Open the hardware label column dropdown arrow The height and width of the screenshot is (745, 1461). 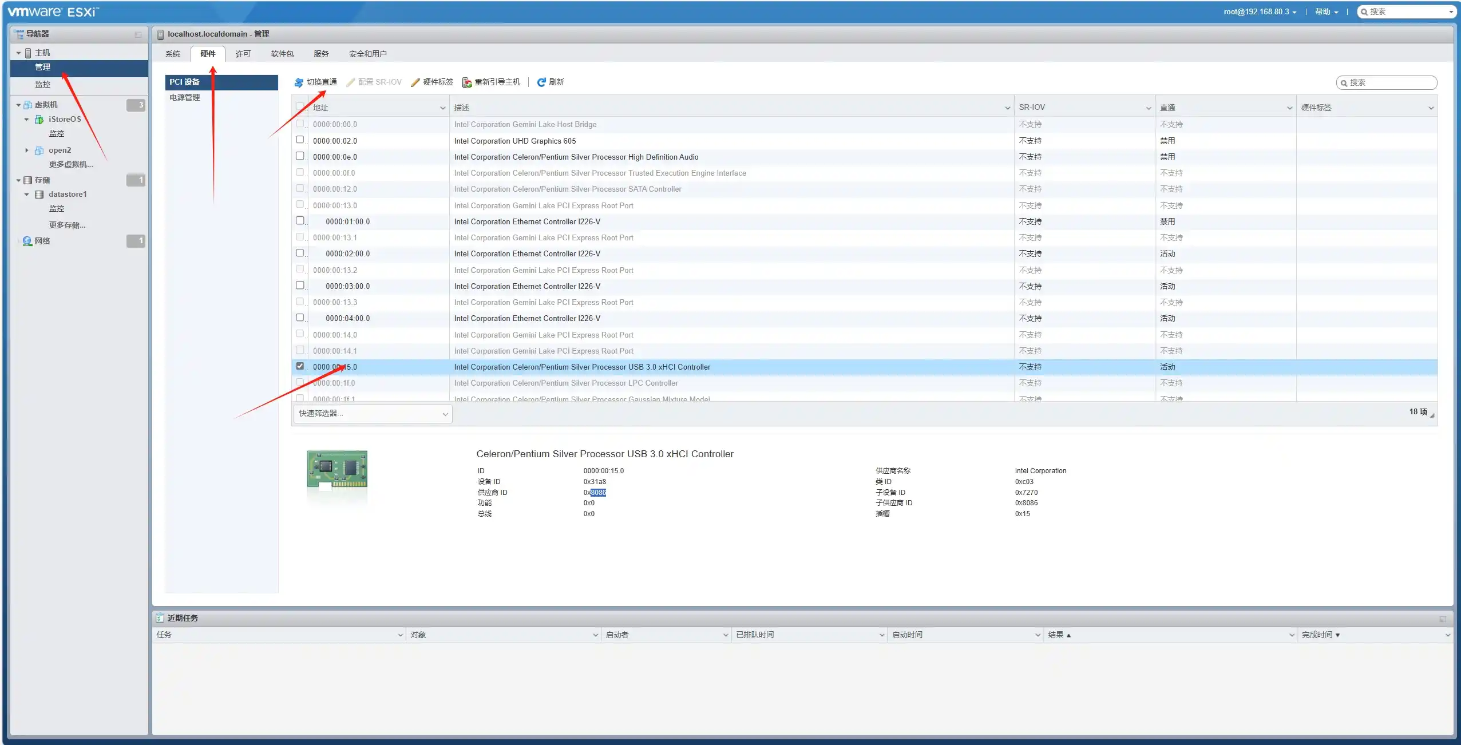click(x=1431, y=108)
